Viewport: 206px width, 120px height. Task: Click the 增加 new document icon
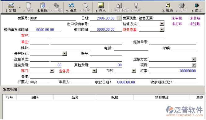[28, 6]
